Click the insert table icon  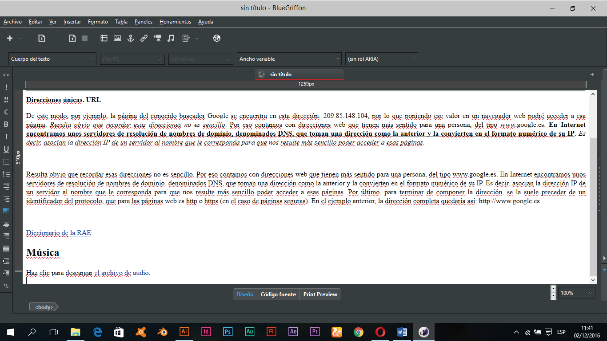tap(104, 38)
